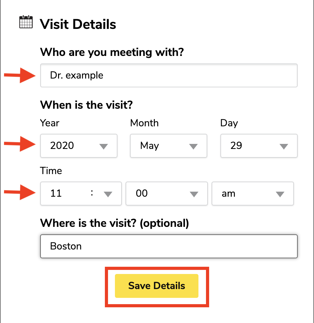314x323 pixels.
Task: Click the calendar icon beside Visit Details
Action: click(x=26, y=22)
